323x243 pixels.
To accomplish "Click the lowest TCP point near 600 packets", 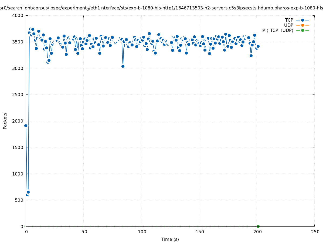I will point(27,194).
